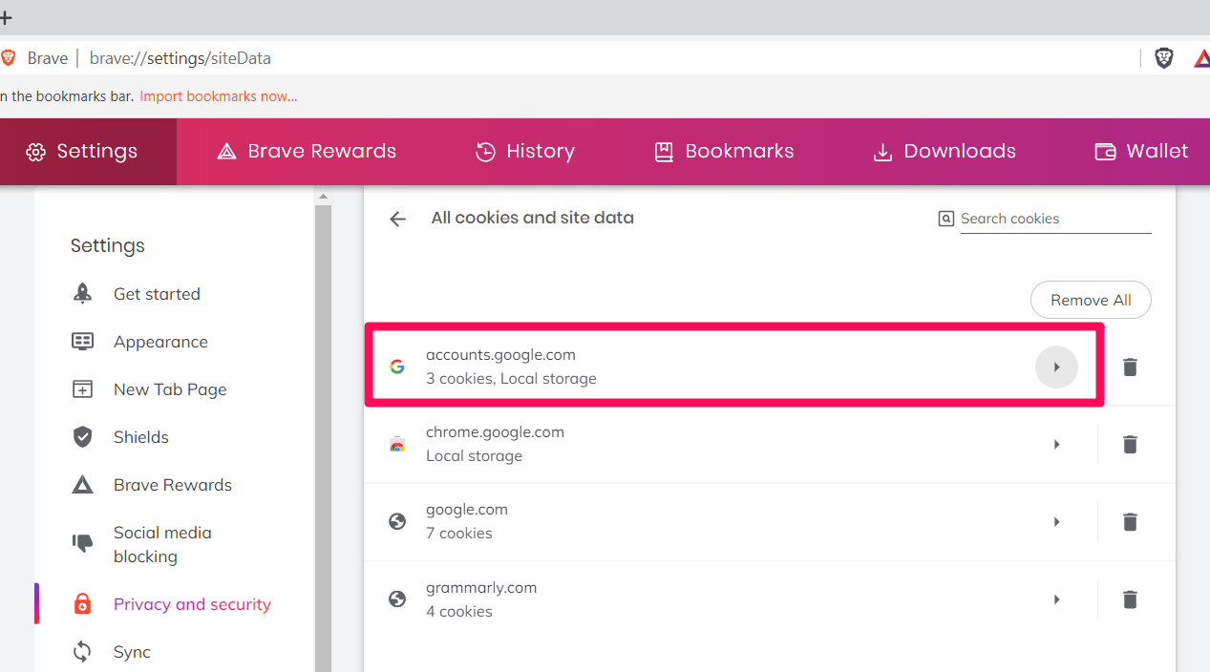
Task: Click the Remove All button
Action: coord(1091,300)
